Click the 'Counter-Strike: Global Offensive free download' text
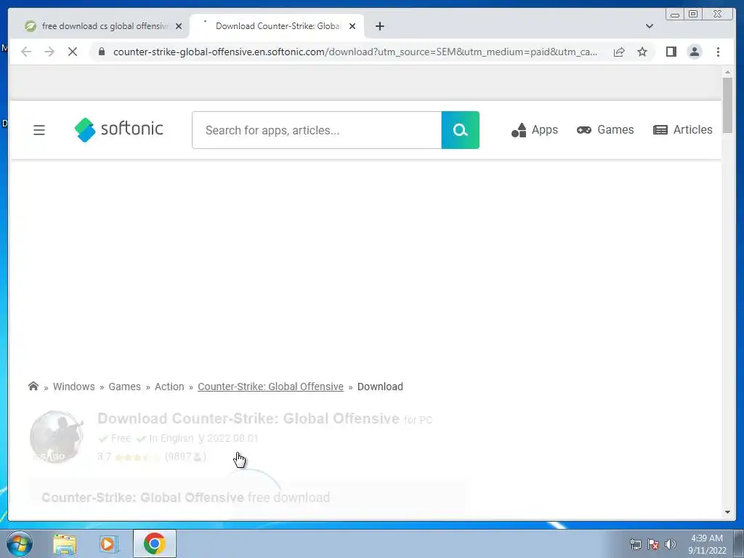This screenshot has height=558, width=744. (x=185, y=497)
